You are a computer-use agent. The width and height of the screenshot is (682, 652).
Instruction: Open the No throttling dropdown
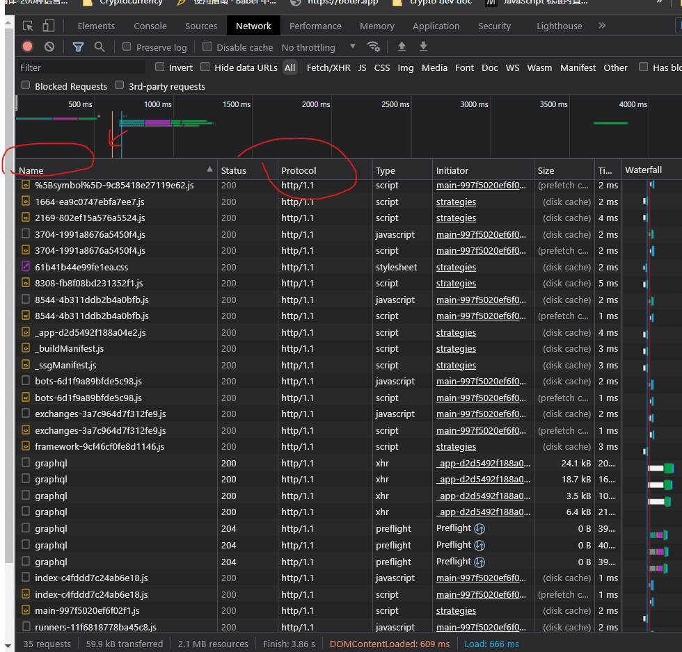(318, 47)
